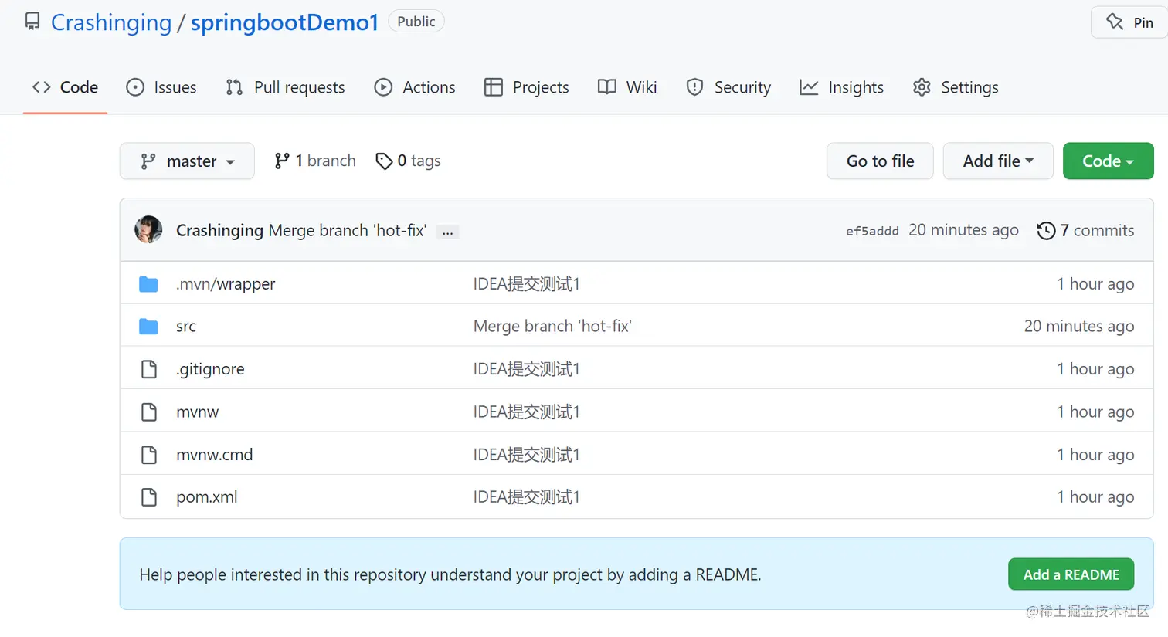Click the Add a README button

pos(1071,574)
